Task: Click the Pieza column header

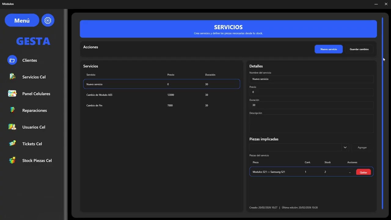Action: (255, 162)
